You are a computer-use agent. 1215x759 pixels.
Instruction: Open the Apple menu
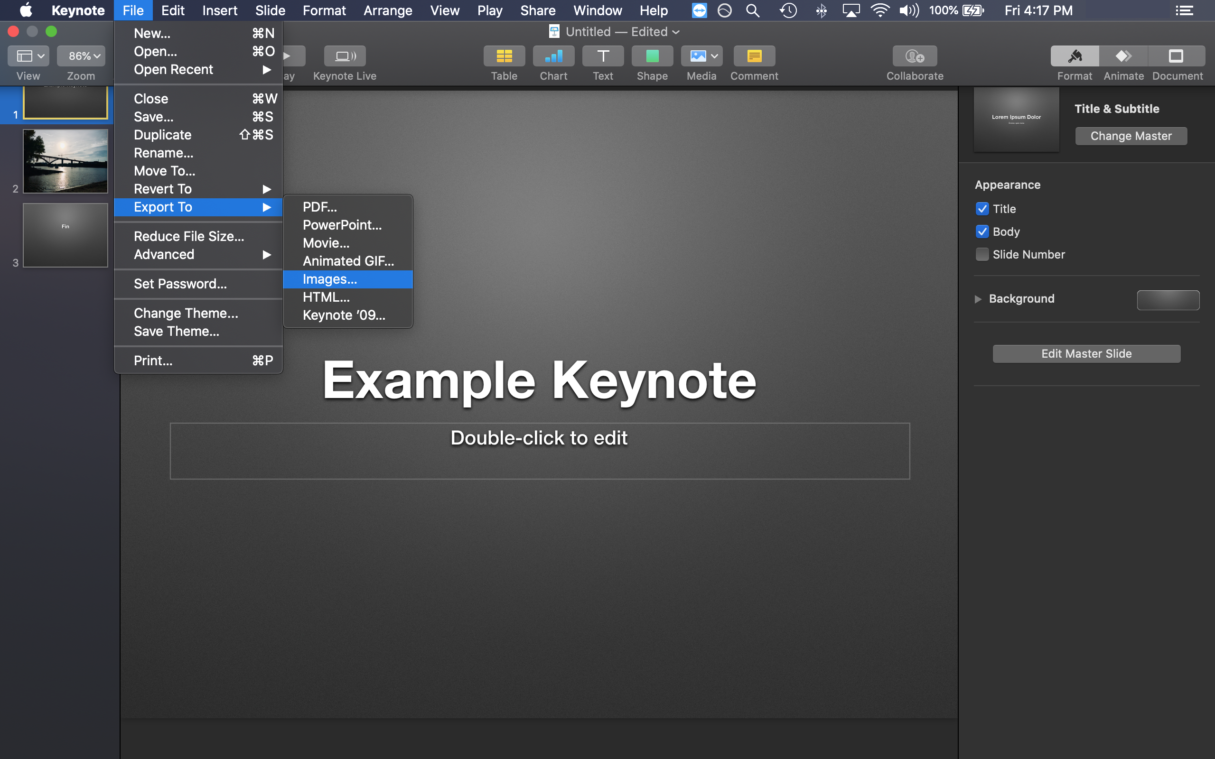[26, 10]
